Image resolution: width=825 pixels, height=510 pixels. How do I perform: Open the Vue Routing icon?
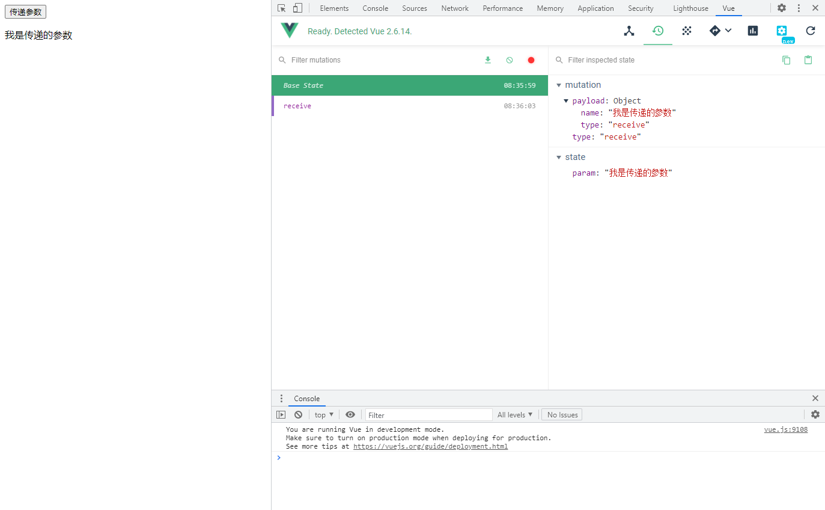[x=715, y=31]
